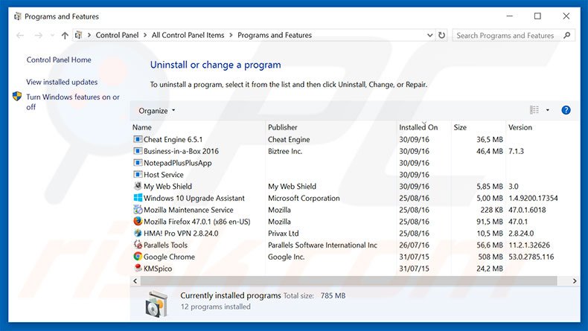The width and height of the screenshot is (588, 331).
Task: Click the HMA! Pro VPN icon
Action: coord(138,233)
